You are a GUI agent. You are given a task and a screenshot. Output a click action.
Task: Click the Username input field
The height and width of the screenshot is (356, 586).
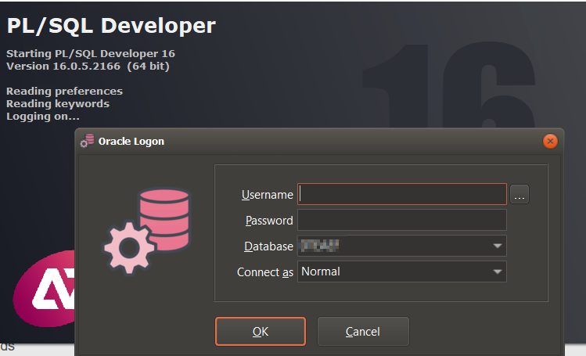[402, 194]
